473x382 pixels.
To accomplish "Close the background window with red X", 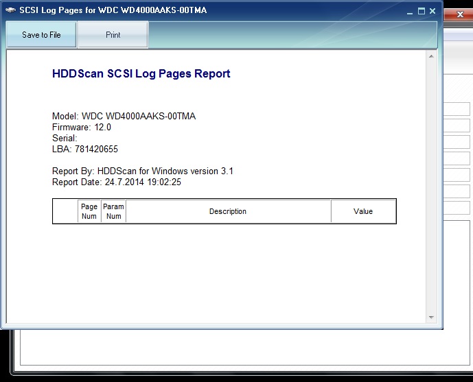I will point(460,14).
